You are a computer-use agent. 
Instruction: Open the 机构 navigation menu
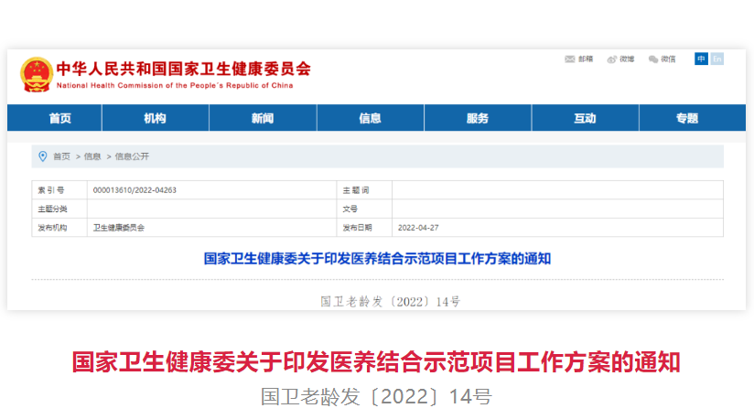click(155, 119)
